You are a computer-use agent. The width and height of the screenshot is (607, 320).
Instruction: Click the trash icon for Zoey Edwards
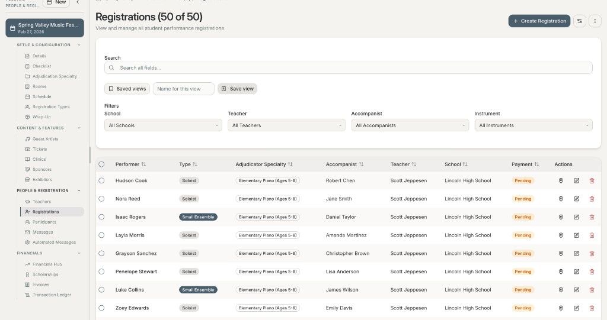(x=592, y=308)
